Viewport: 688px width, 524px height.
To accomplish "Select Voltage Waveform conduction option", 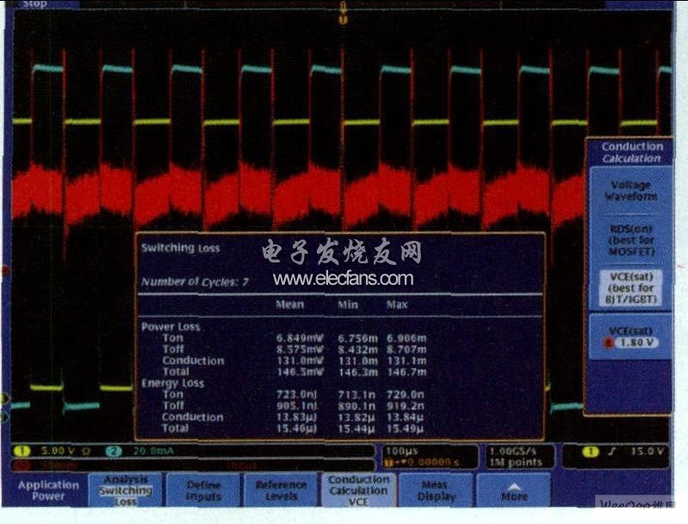I will tap(631, 190).
